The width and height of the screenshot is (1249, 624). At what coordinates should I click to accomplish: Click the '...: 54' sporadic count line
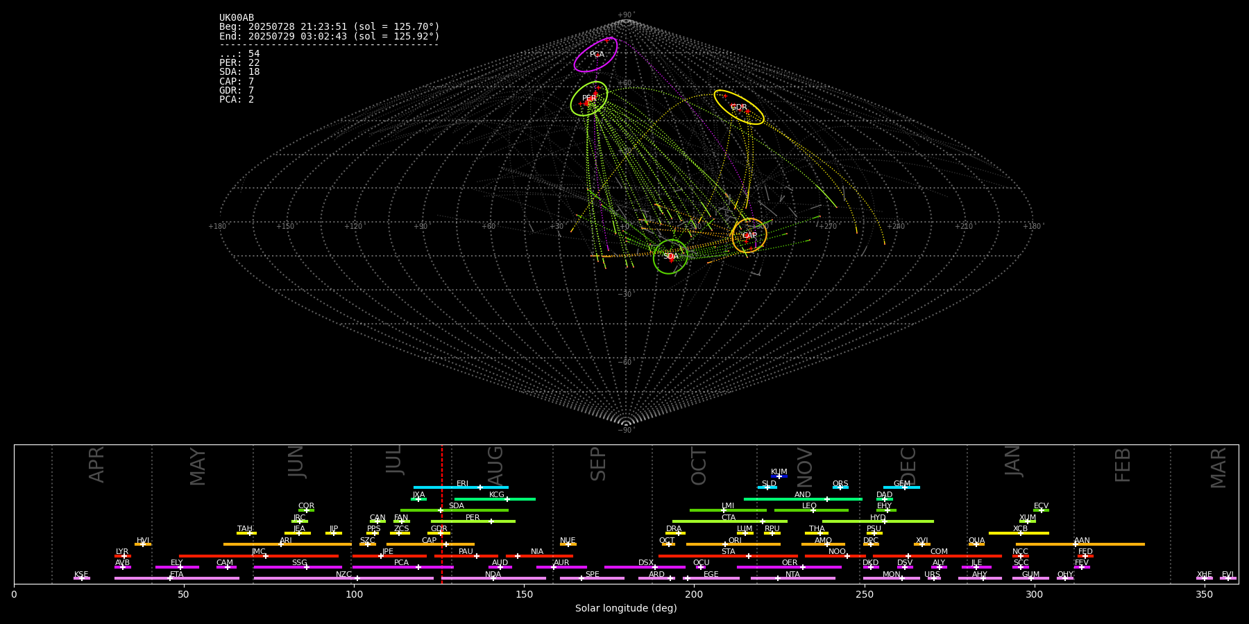click(239, 54)
